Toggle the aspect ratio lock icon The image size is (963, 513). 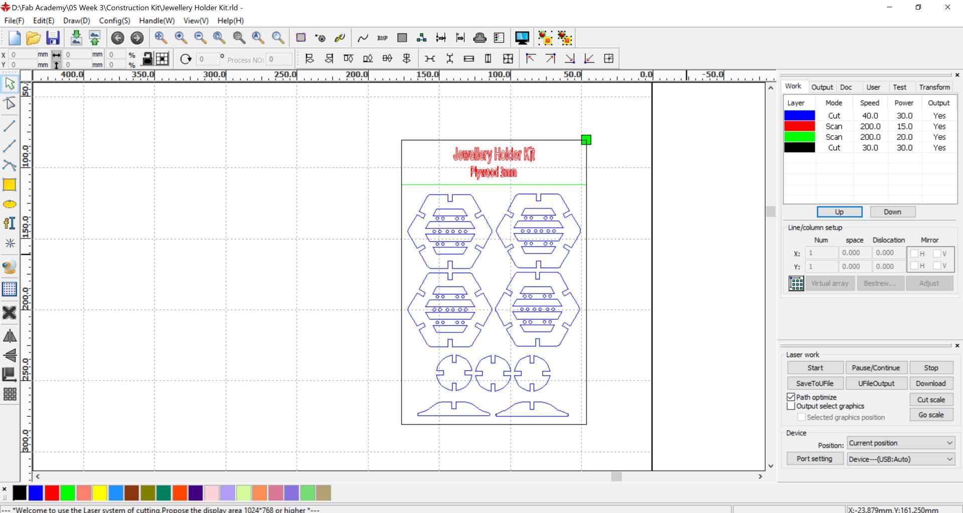(x=147, y=59)
